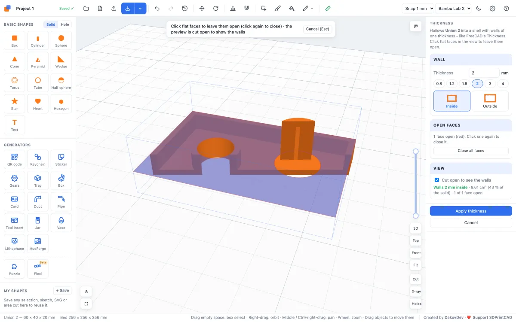Undo the last action

pyautogui.click(x=157, y=8)
